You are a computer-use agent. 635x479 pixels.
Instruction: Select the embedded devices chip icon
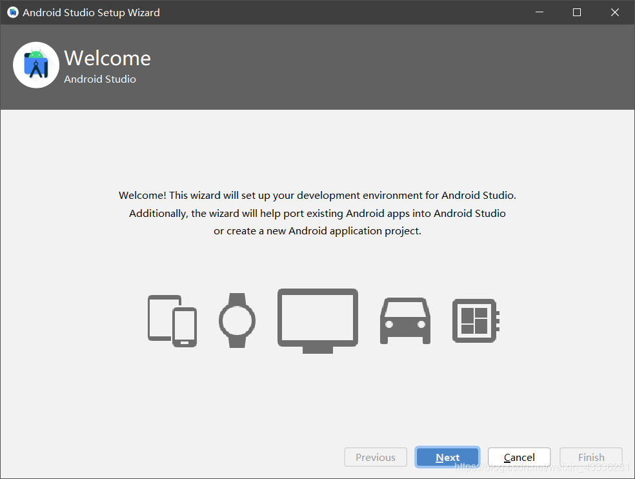pyautogui.click(x=476, y=321)
